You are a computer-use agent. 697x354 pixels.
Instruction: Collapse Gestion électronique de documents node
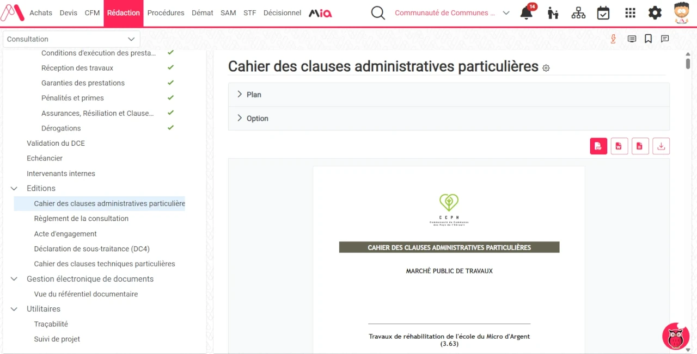[14, 279]
